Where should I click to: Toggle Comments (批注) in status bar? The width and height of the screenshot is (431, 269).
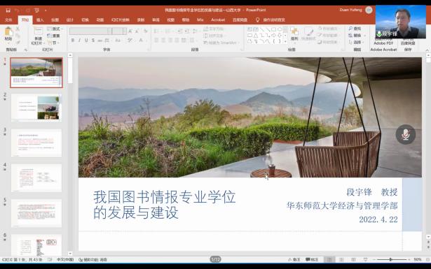pyautogui.click(x=312, y=259)
